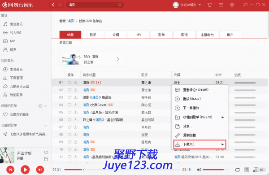Switch to 歌手 tab
The width and height of the screenshot is (269, 175).
pos(93,35)
